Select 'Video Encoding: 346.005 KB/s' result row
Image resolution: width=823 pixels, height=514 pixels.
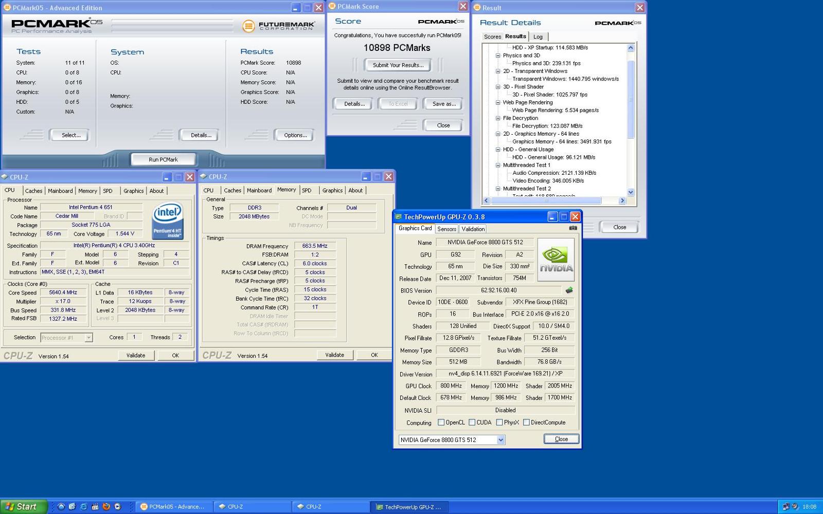[548, 181]
